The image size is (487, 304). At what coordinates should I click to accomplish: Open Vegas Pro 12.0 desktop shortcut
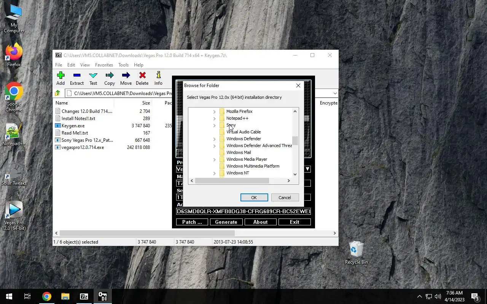tap(14, 216)
